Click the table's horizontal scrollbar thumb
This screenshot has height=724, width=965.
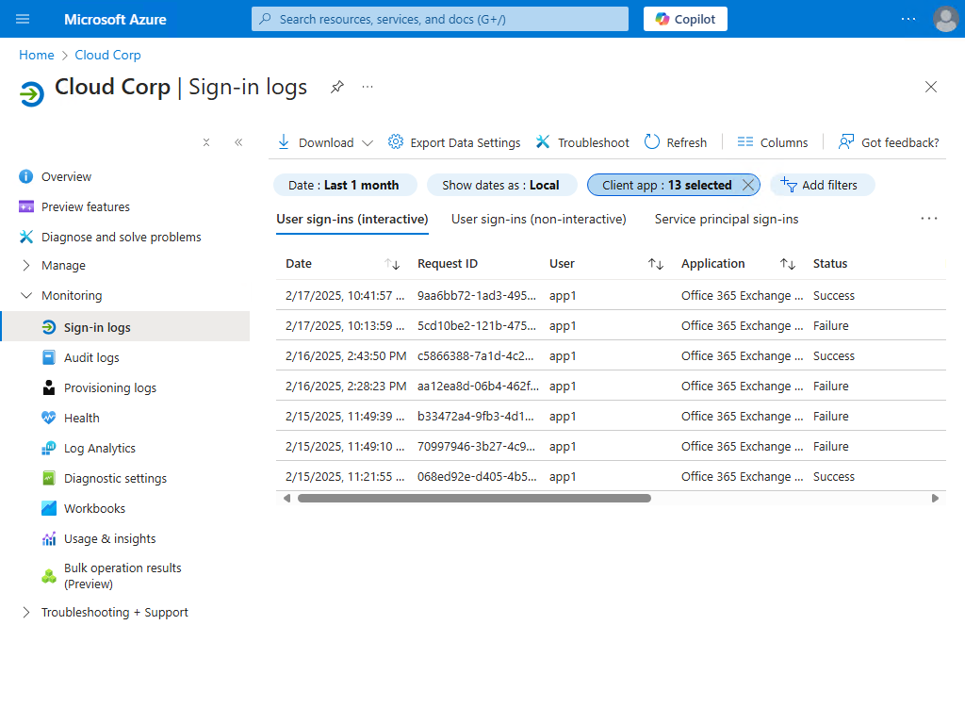tap(474, 498)
